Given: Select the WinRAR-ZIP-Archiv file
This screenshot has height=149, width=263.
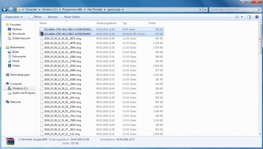Looking at the screenshot, I should click(67, 34).
